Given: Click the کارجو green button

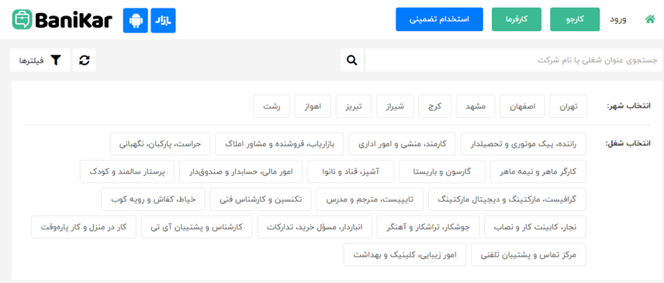Looking at the screenshot, I should coord(575,19).
